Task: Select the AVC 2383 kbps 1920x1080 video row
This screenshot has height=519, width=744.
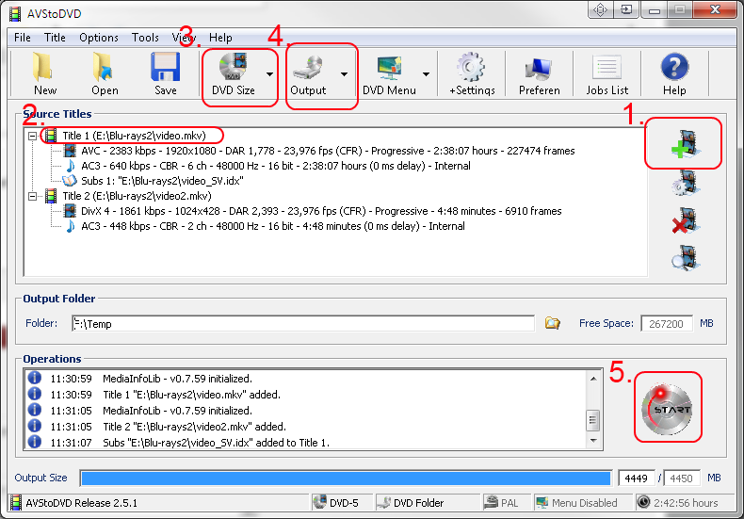Action: point(328,151)
